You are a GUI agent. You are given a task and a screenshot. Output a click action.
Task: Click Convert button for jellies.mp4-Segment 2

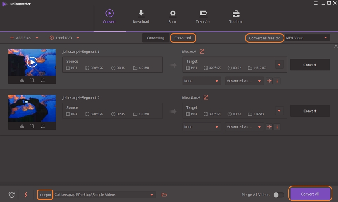[310, 111]
